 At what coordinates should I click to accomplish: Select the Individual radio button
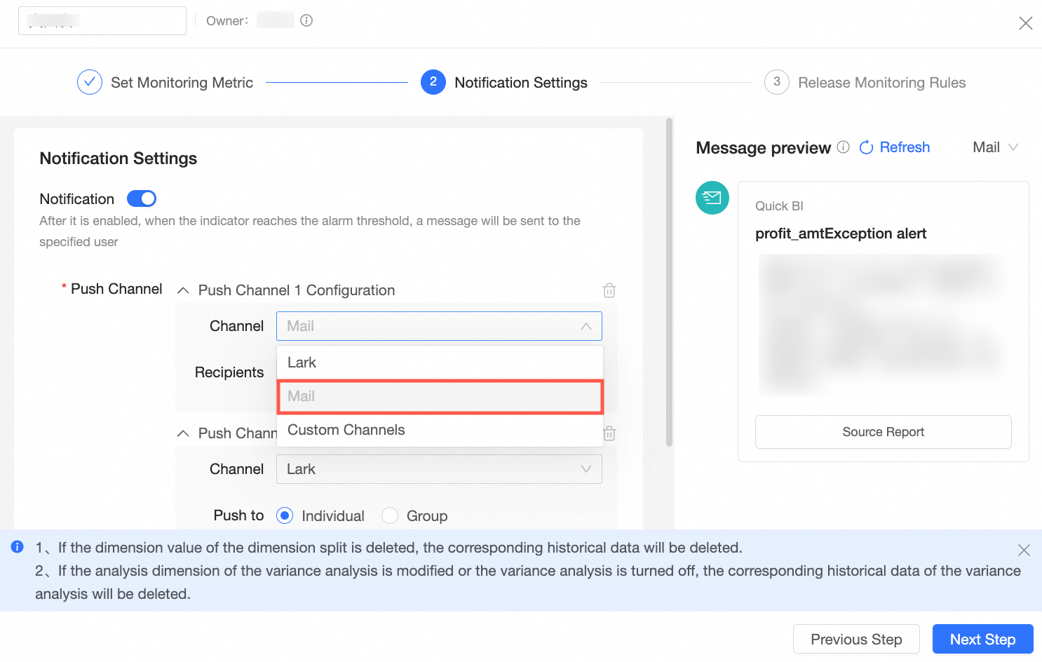pos(285,516)
